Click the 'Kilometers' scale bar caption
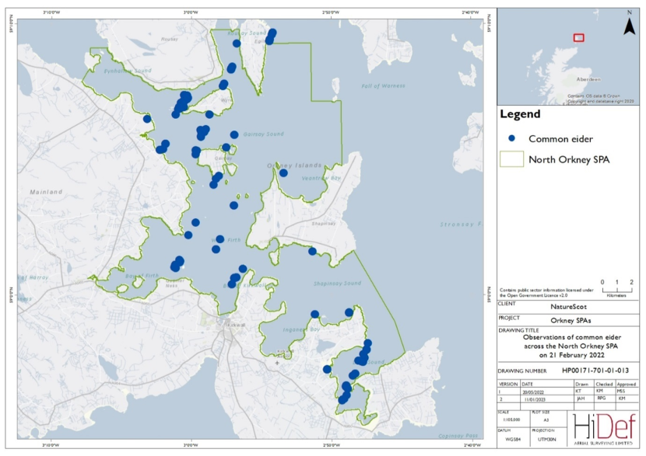The height and width of the screenshot is (456, 646). 616,296
